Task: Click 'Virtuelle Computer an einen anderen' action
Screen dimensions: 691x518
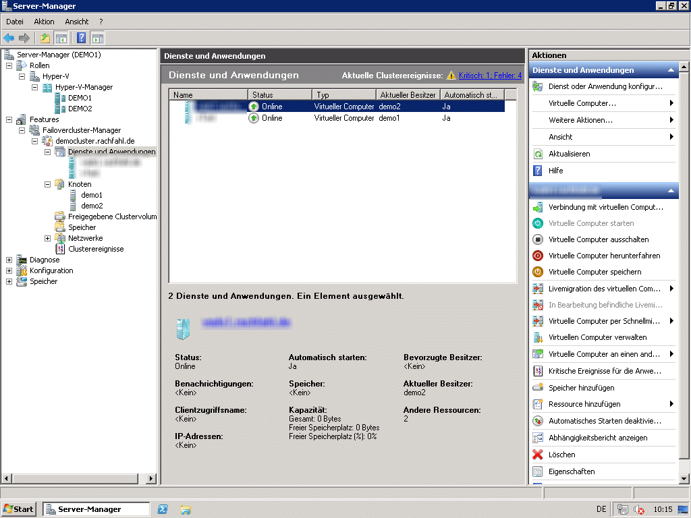Action: (604, 354)
